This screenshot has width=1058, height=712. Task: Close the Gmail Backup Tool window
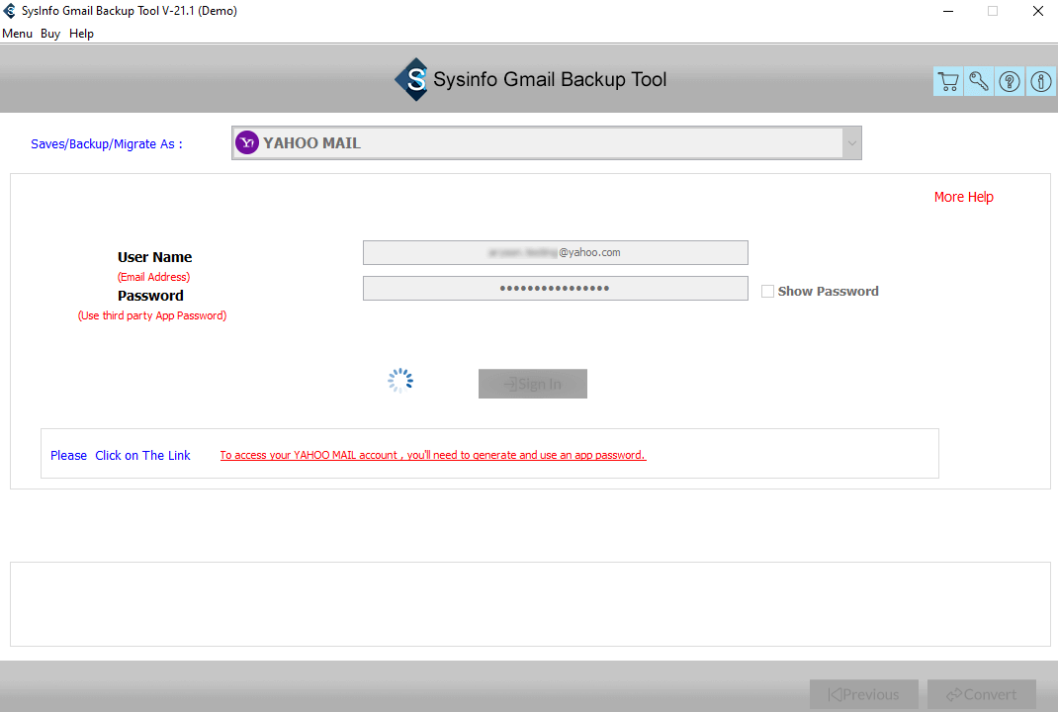1038,11
